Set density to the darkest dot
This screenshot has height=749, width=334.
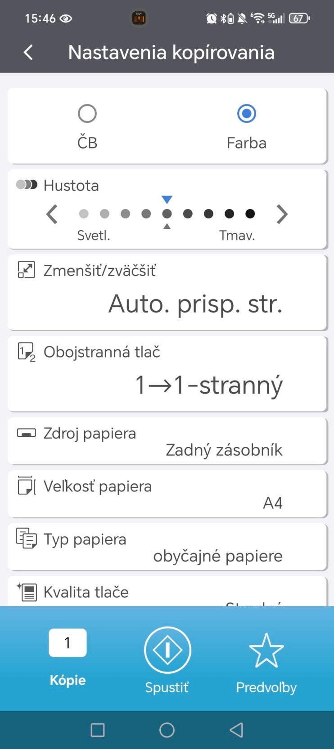coord(250,214)
